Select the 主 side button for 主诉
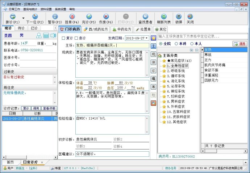Viewport: 250px width, 173px height. coord(153,46)
